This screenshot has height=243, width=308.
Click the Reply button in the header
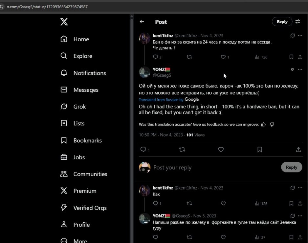[x=282, y=21]
